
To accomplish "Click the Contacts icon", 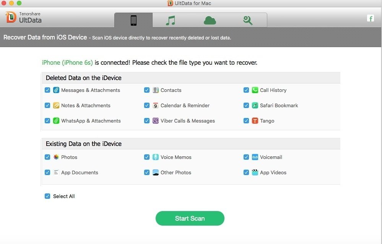I will [155, 90].
